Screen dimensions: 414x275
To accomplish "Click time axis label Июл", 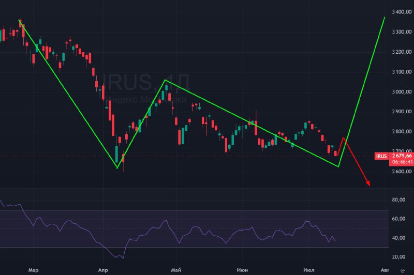I will (x=309, y=270).
